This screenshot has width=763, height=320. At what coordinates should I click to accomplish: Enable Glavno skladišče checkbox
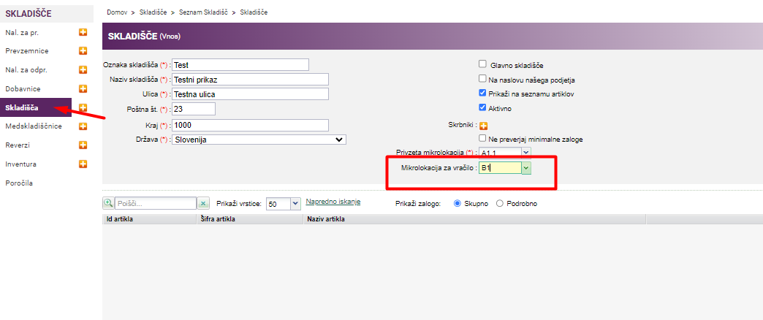(482, 64)
